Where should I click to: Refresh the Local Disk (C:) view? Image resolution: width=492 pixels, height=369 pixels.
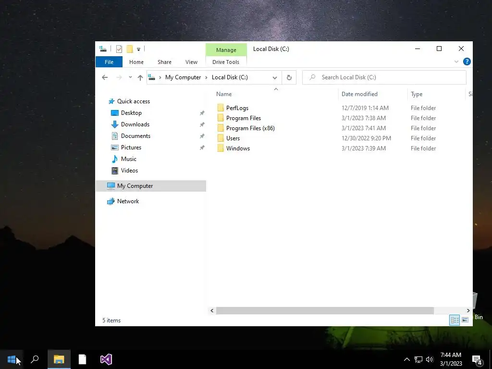coord(289,77)
